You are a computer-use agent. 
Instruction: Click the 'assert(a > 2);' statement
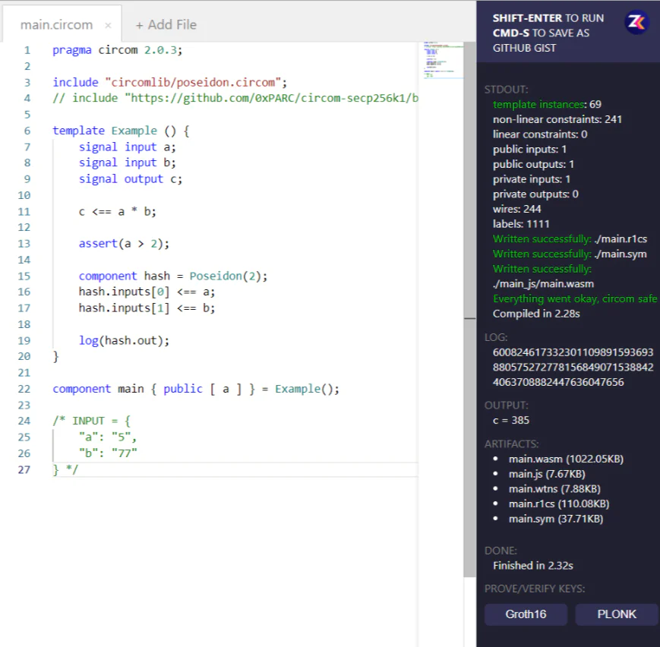pyautogui.click(x=124, y=243)
